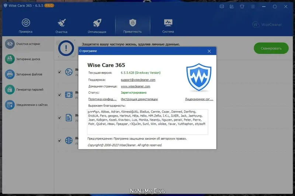Open the feedback chat icon in the title bar

pos(222,7)
